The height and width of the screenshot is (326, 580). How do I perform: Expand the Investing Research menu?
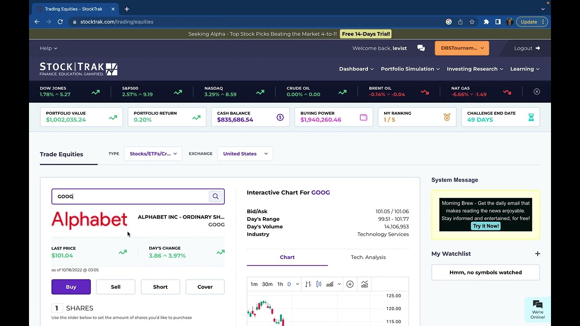point(475,69)
